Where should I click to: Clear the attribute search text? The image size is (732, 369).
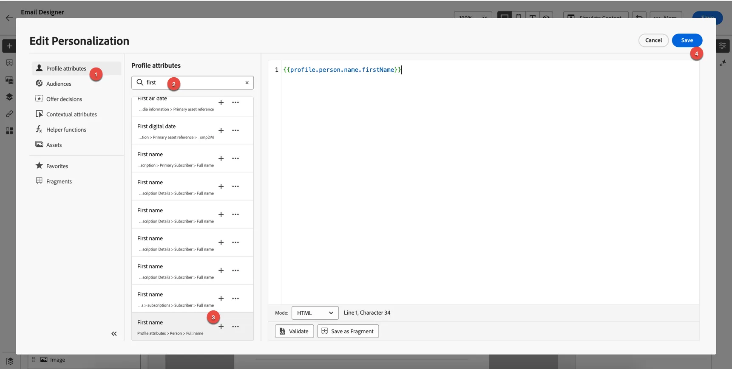pos(247,83)
